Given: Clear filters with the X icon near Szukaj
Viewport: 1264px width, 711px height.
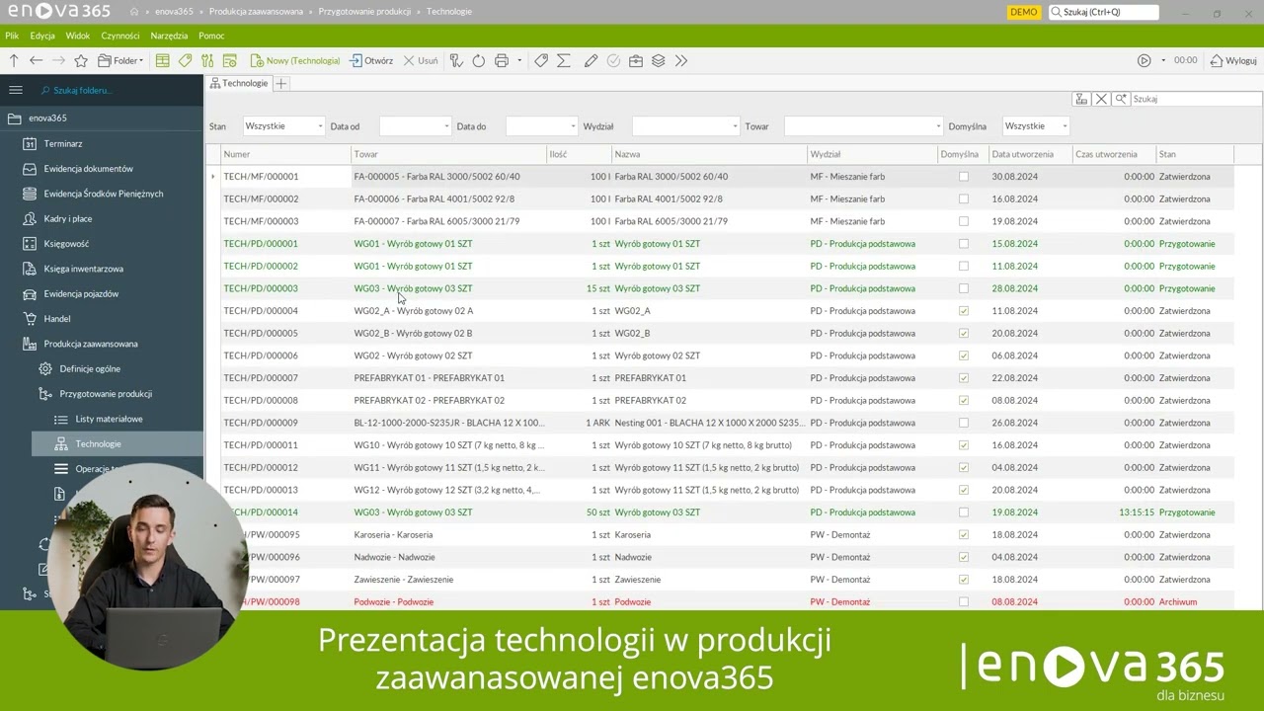Looking at the screenshot, I should pyautogui.click(x=1102, y=99).
